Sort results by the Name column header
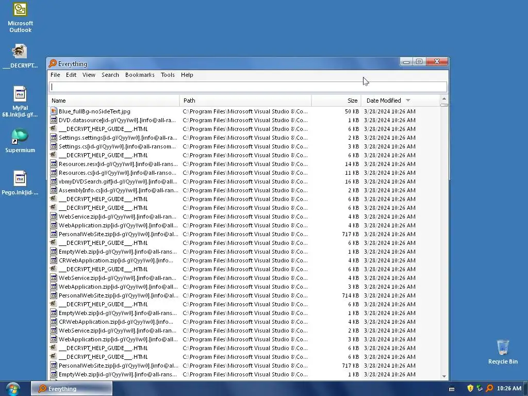528x396 pixels. [114, 101]
